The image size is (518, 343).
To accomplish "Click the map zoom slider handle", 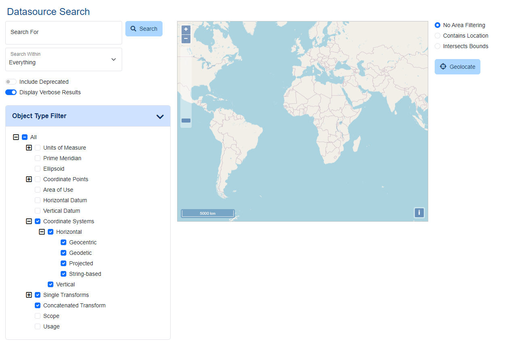I will pos(186,121).
